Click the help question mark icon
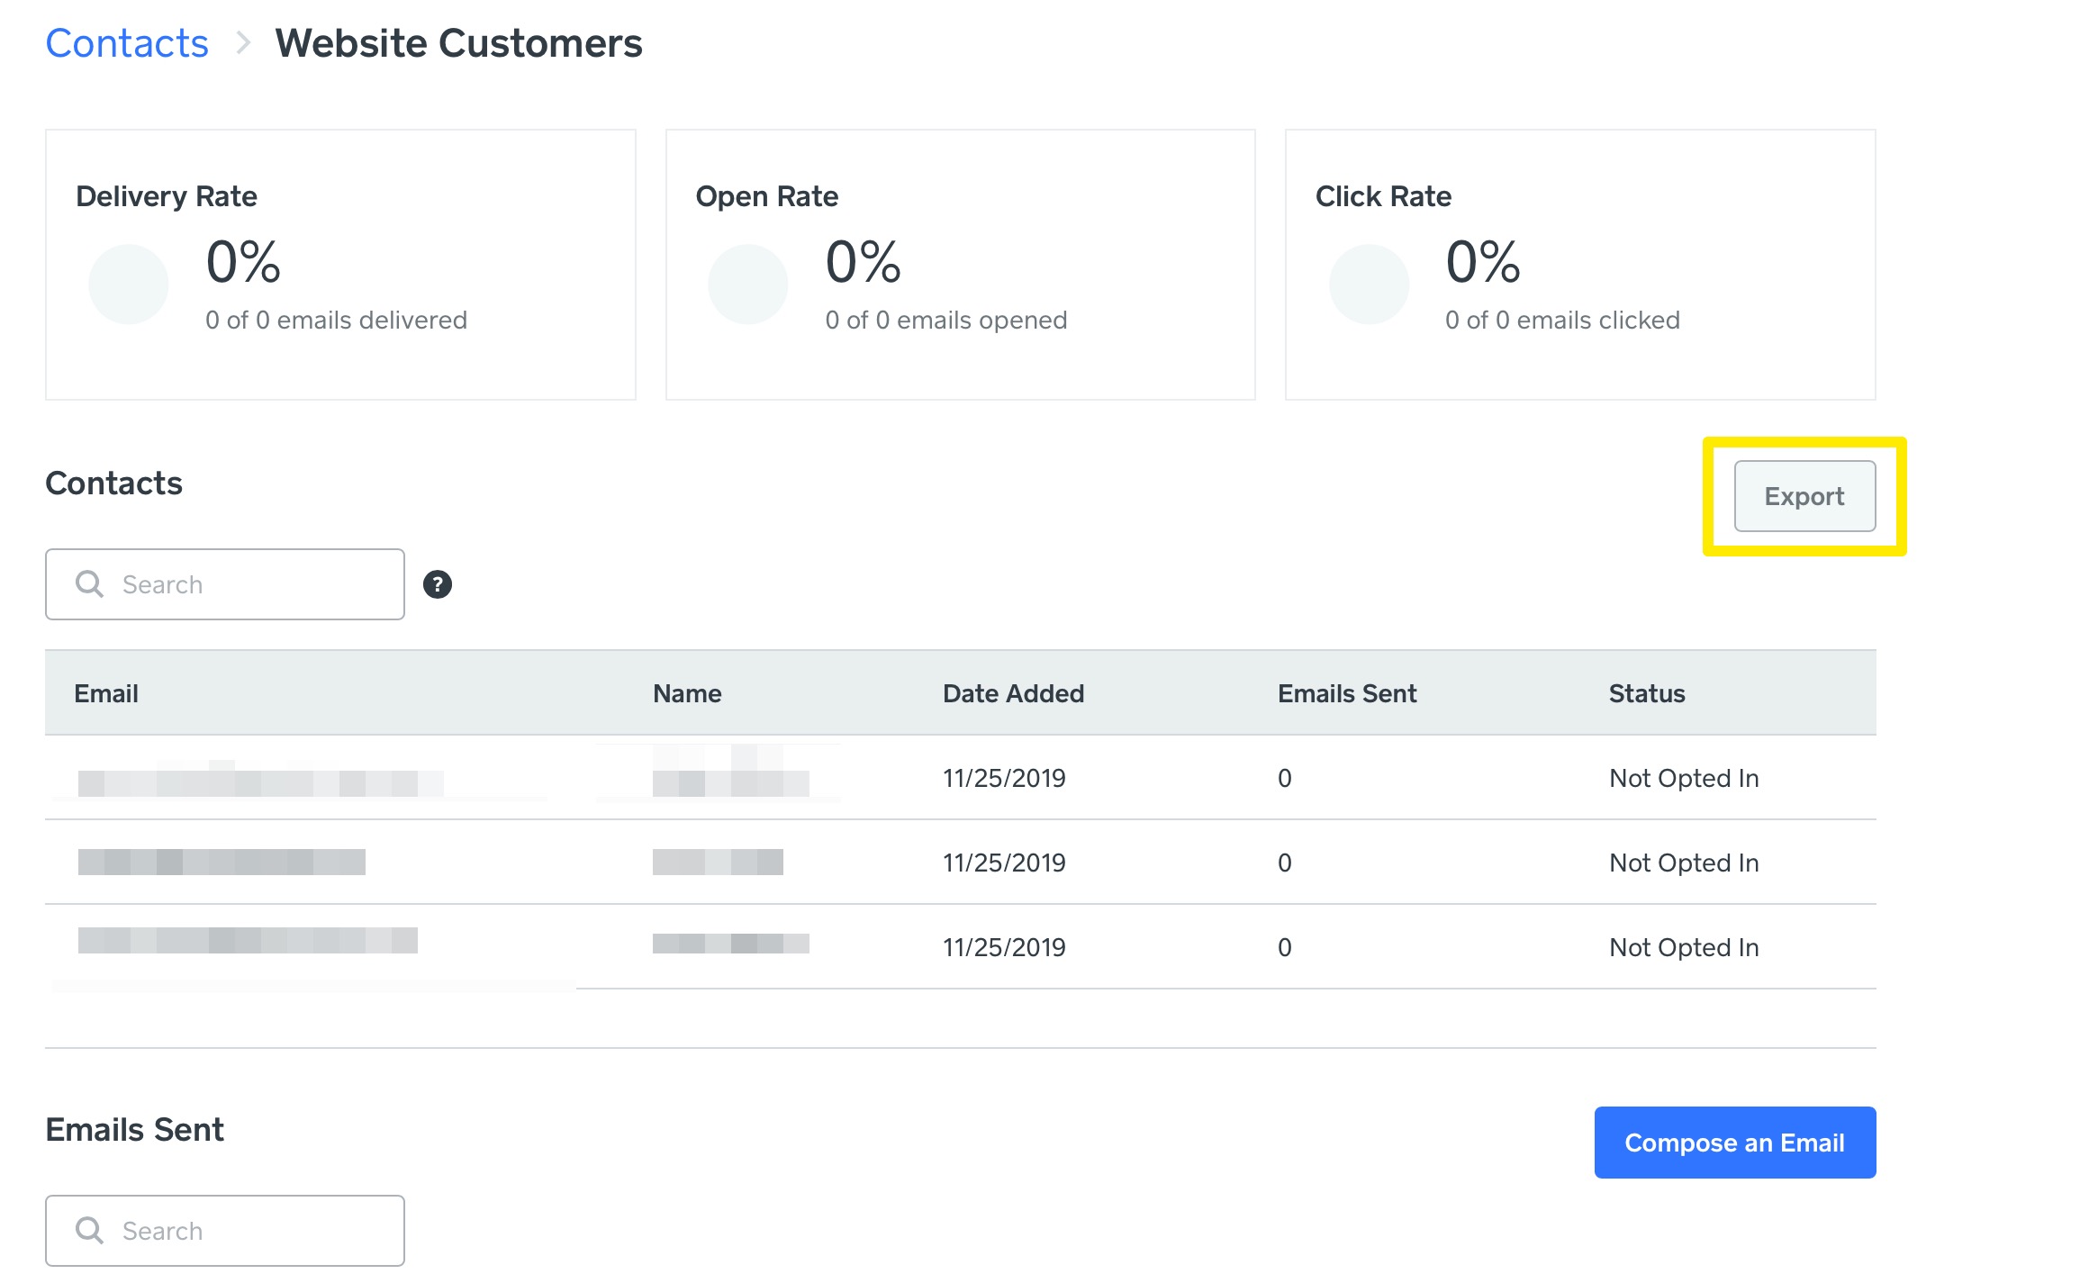 [438, 584]
